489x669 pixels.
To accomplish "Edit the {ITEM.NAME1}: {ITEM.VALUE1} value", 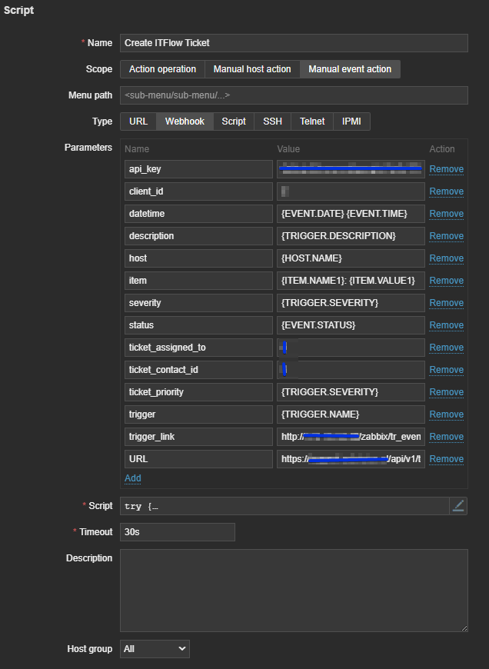I will click(x=351, y=281).
